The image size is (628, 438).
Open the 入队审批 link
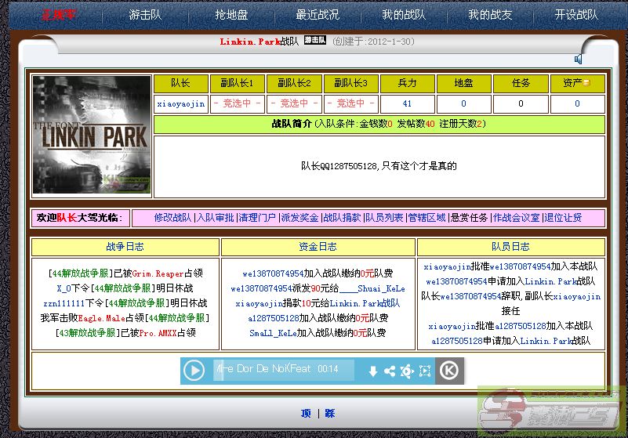[x=215, y=218]
